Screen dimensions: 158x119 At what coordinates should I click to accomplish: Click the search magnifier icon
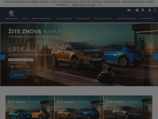coord(155,10)
